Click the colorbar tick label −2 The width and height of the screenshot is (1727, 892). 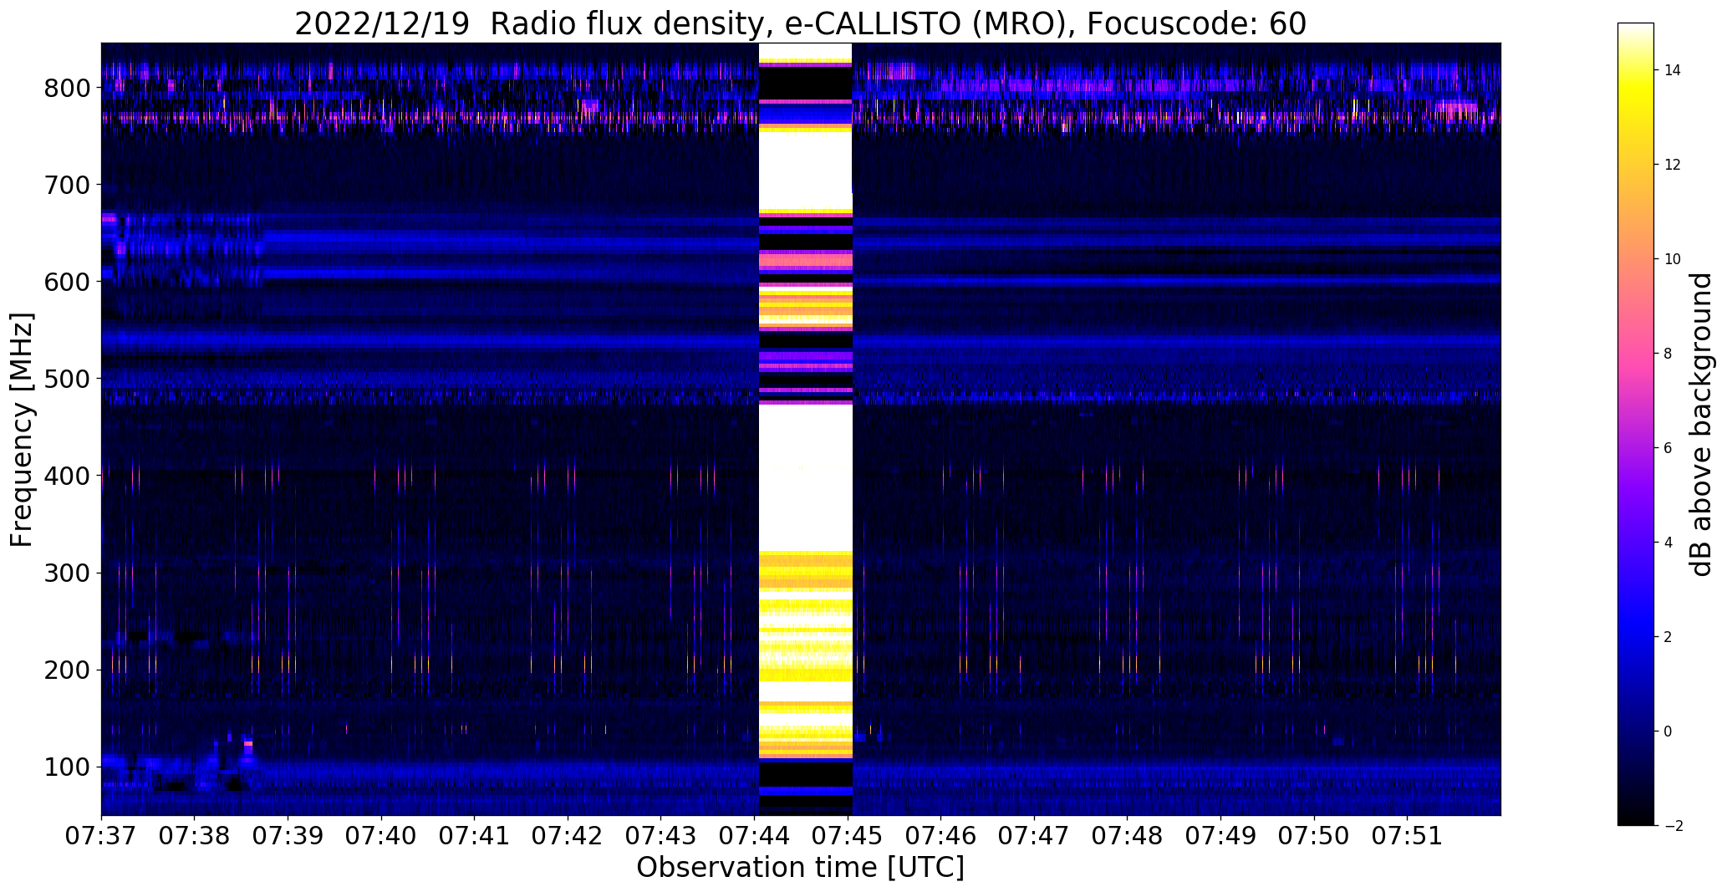pyautogui.click(x=1673, y=826)
